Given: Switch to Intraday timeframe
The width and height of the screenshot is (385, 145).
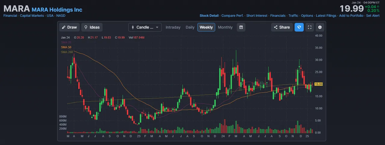Looking at the screenshot, I should pos(173,27).
